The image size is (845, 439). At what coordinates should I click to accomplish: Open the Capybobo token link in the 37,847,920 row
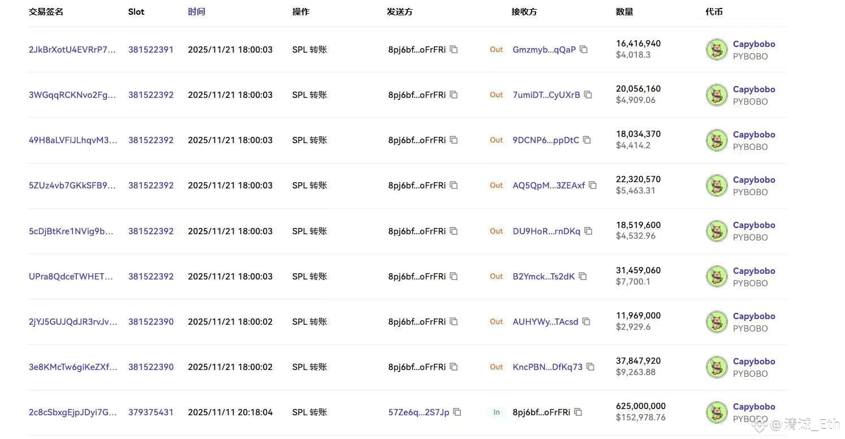tap(754, 361)
